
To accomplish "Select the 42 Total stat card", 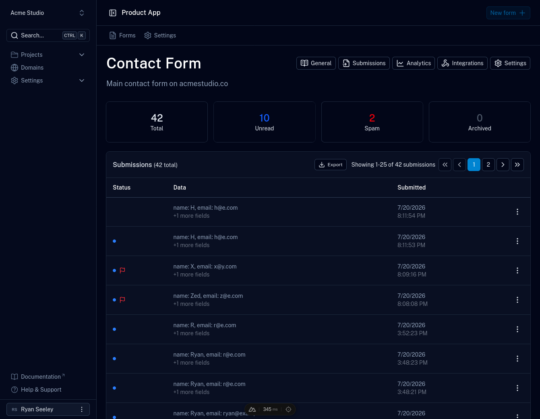I will 157,122.
